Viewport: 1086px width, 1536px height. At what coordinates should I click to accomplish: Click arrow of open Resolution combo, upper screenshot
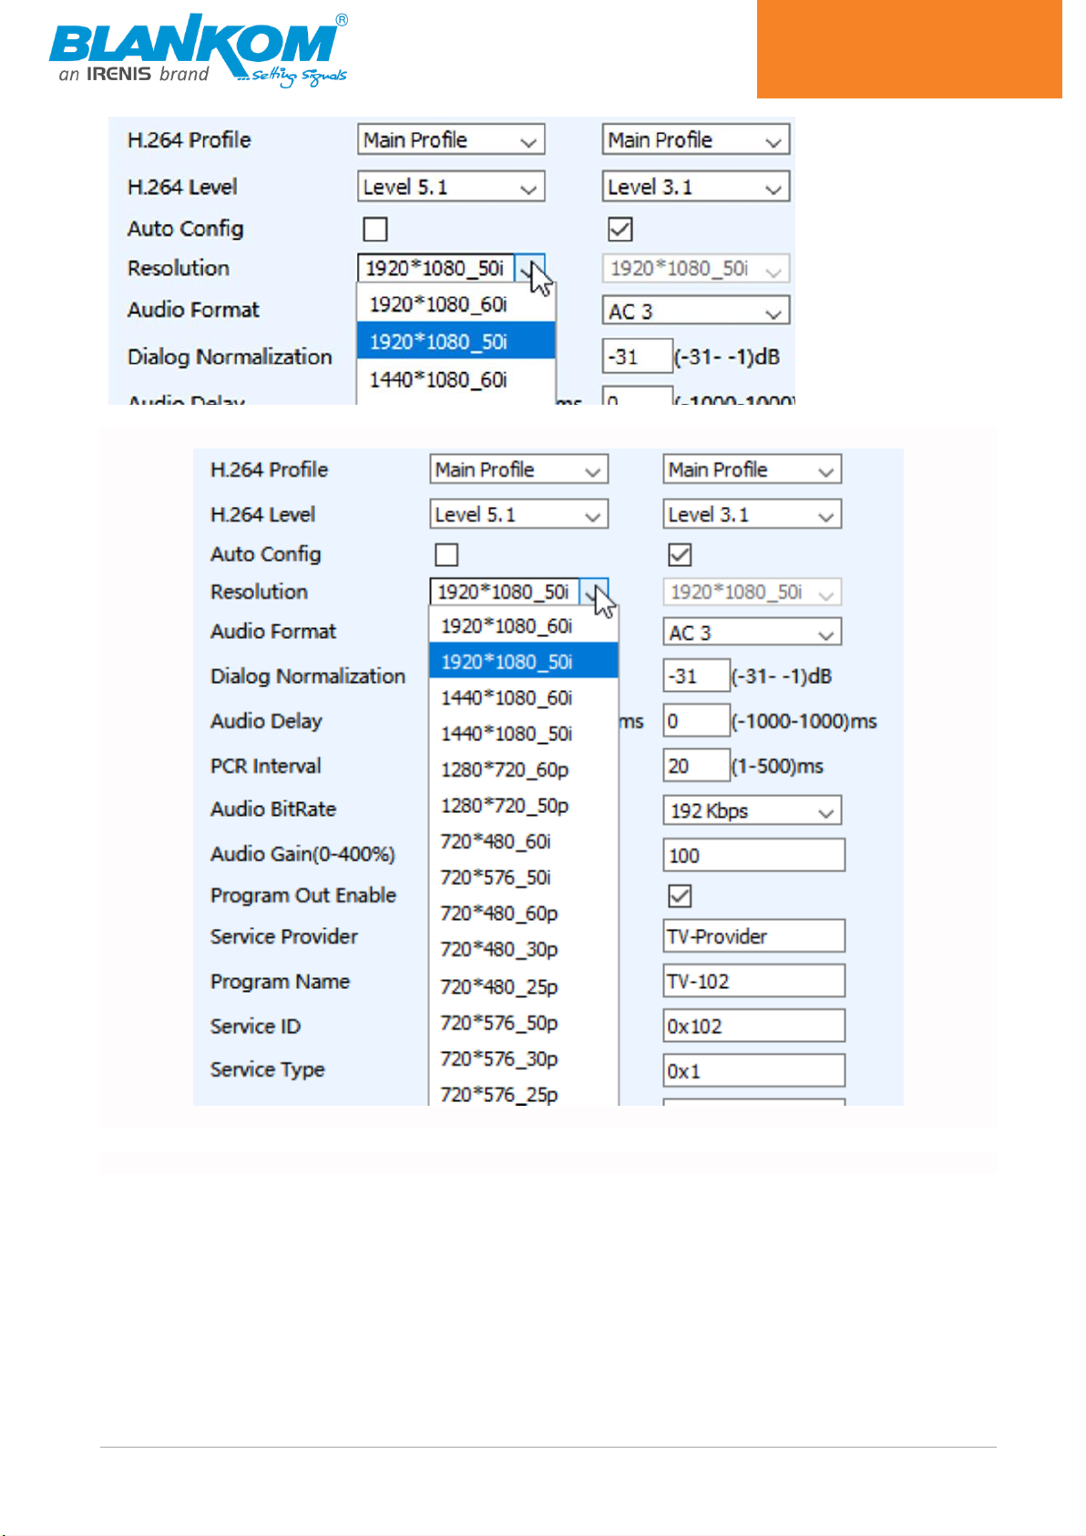point(529,269)
